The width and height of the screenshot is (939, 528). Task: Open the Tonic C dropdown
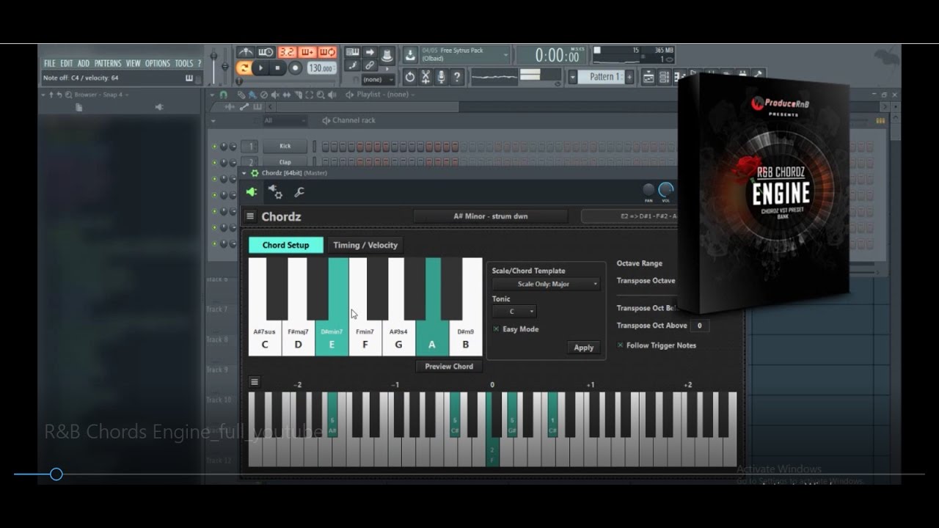coord(514,312)
